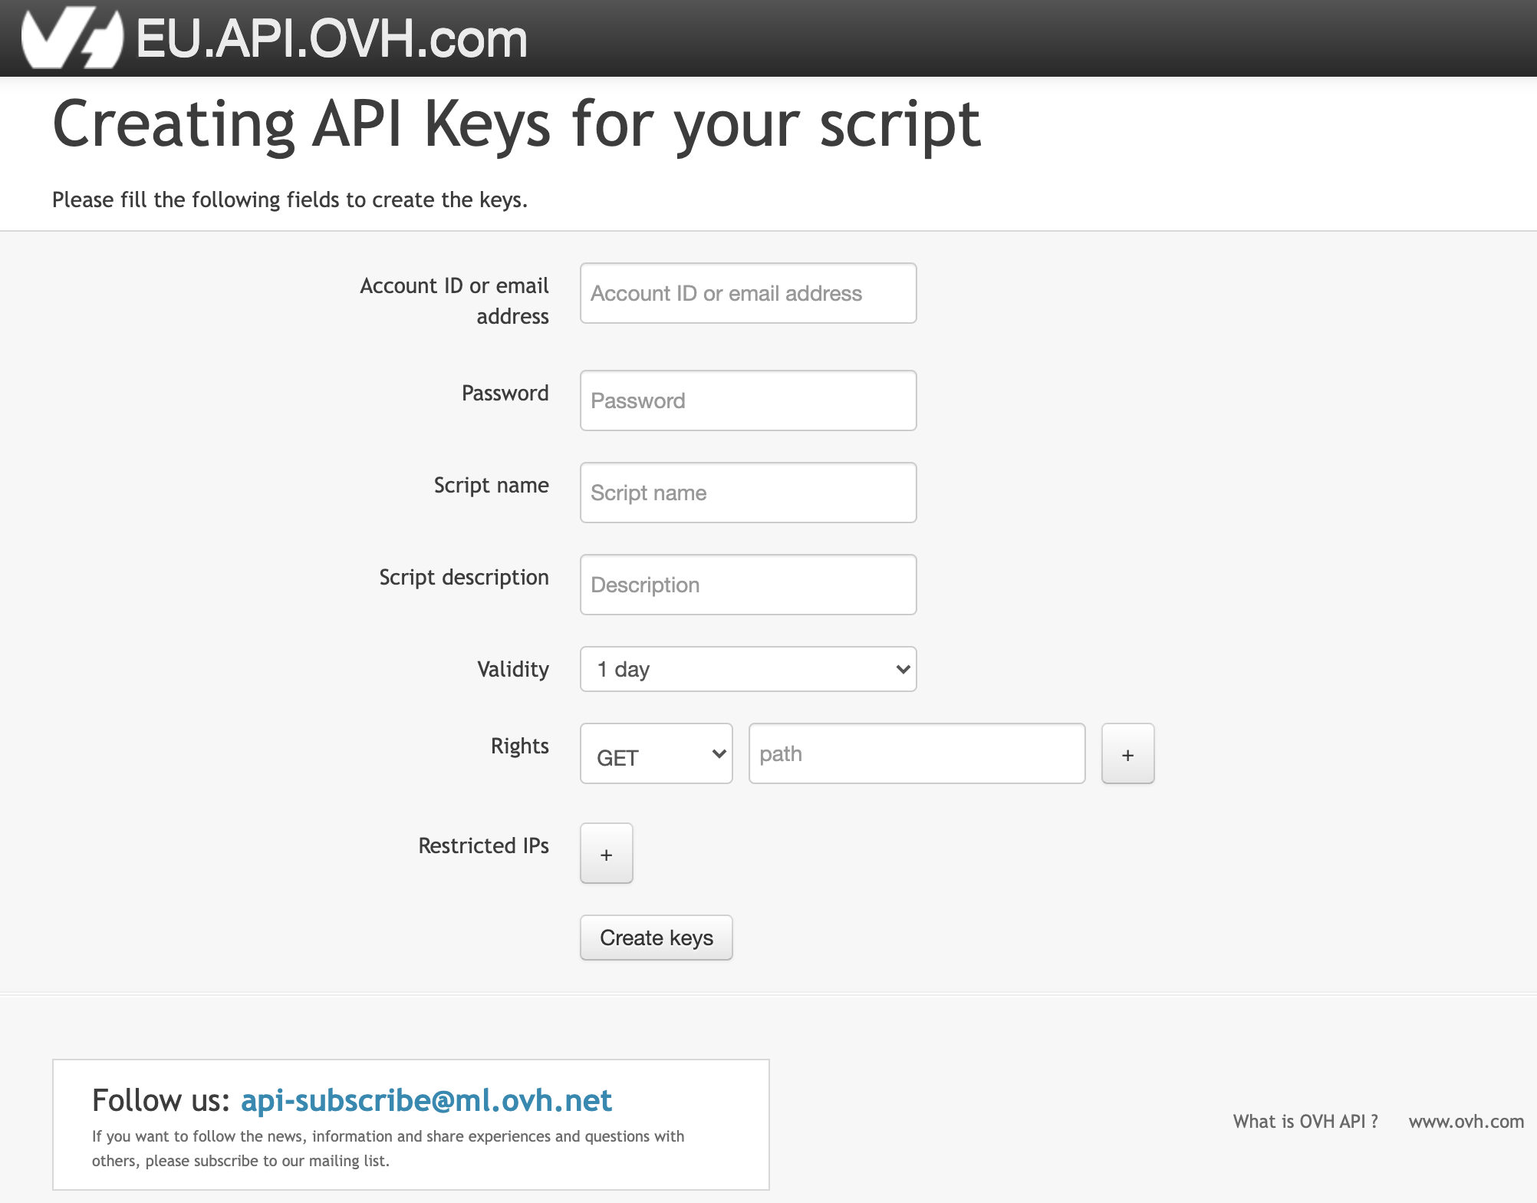Click the EU.API.OVH.com header title

(331, 38)
